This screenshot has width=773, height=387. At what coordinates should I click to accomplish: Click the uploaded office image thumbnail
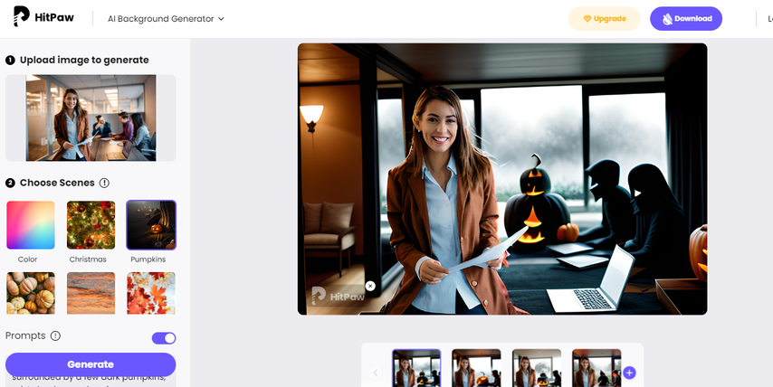pos(91,118)
